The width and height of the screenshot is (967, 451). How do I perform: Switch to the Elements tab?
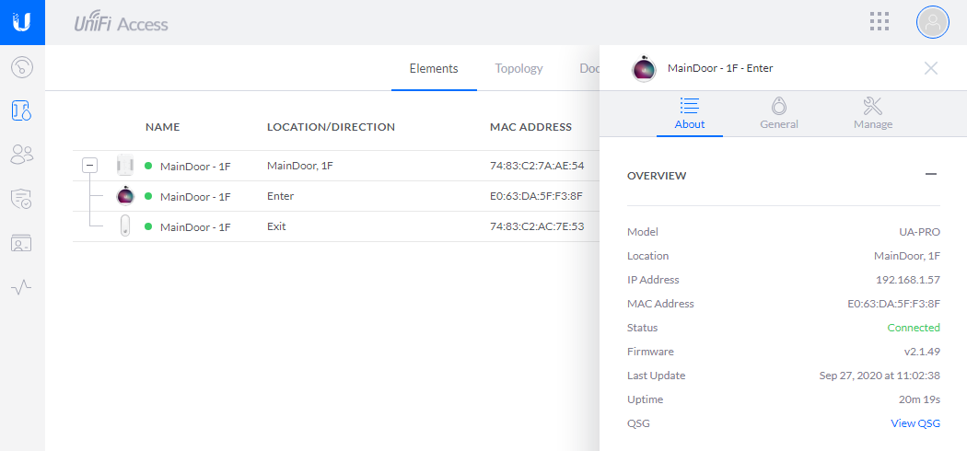pos(434,68)
